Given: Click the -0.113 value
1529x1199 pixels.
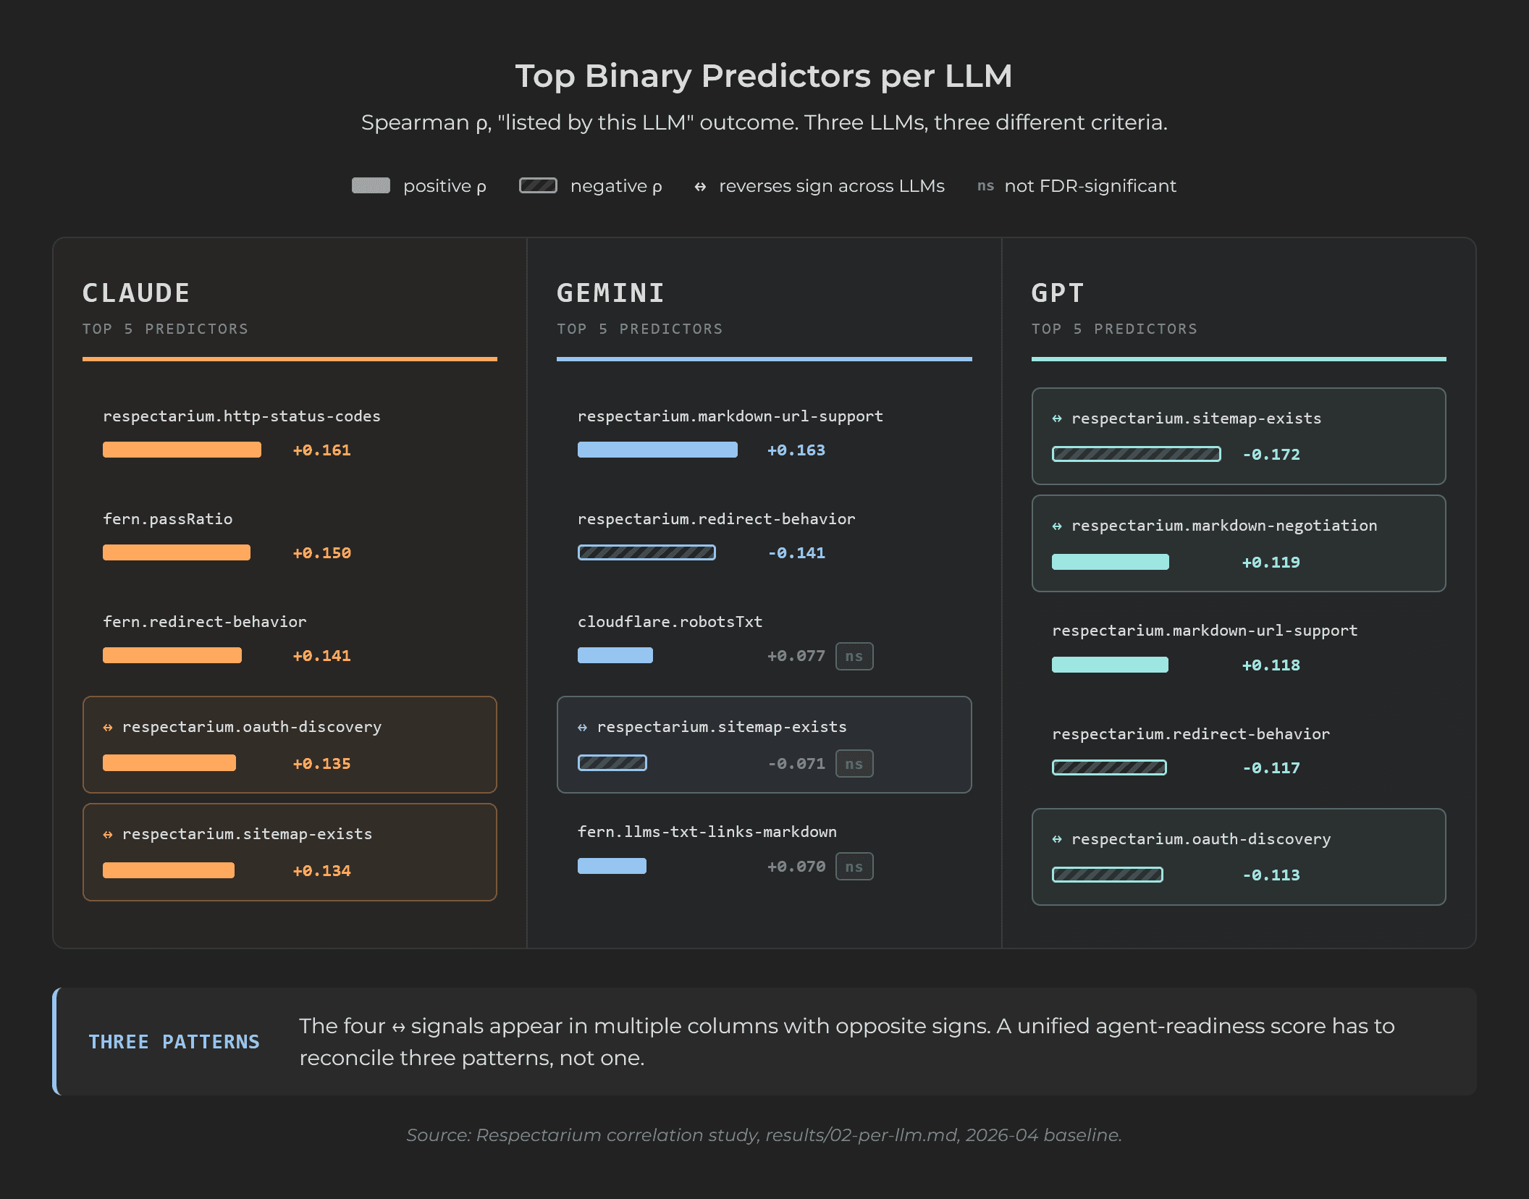Looking at the screenshot, I should 1271,875.
